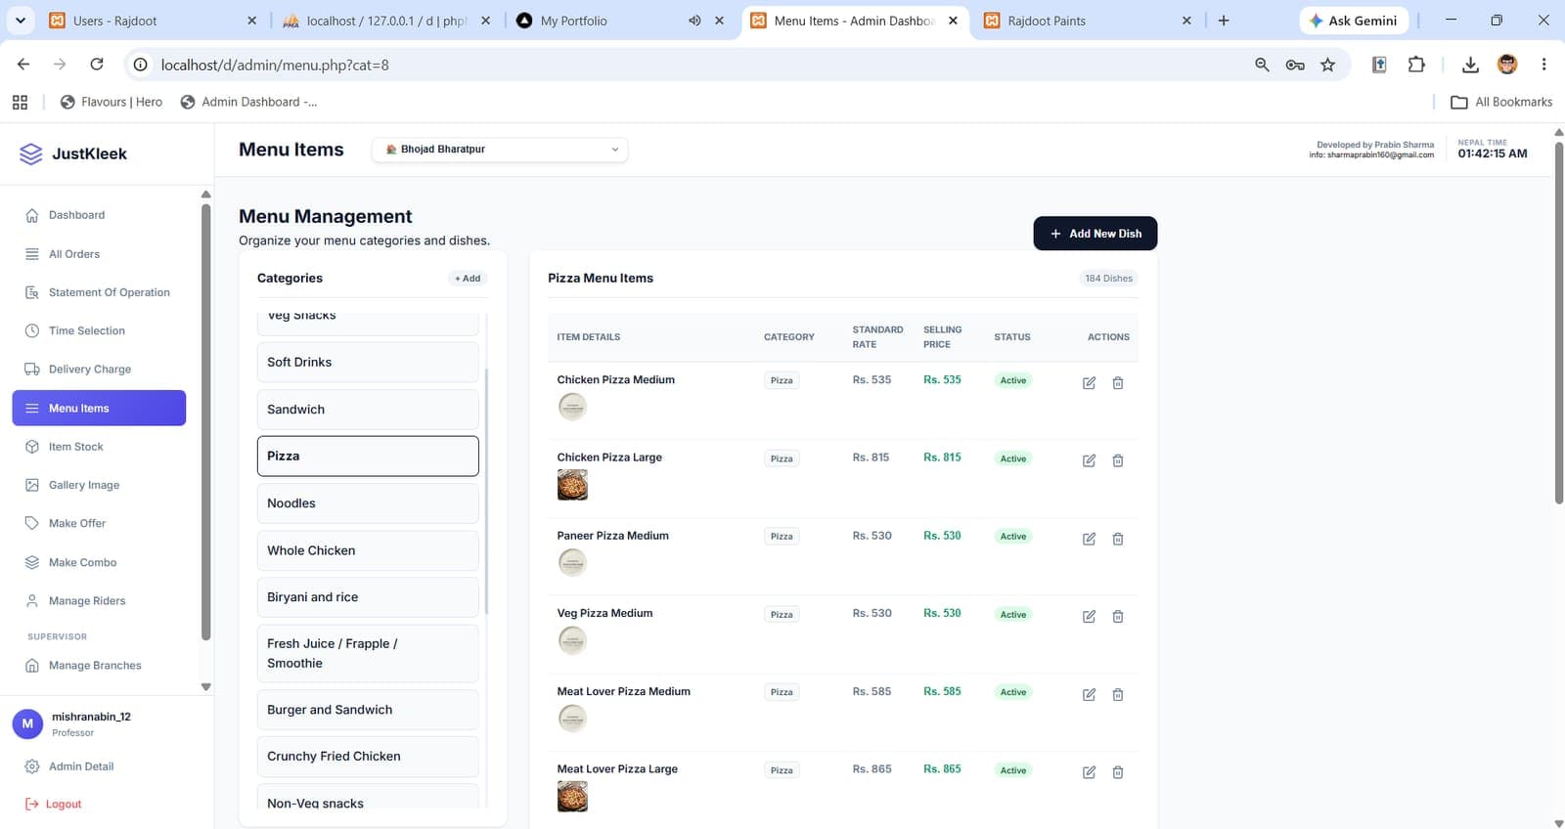Log out using the Logout link
1565x829 pixels.
pos(54,805)
